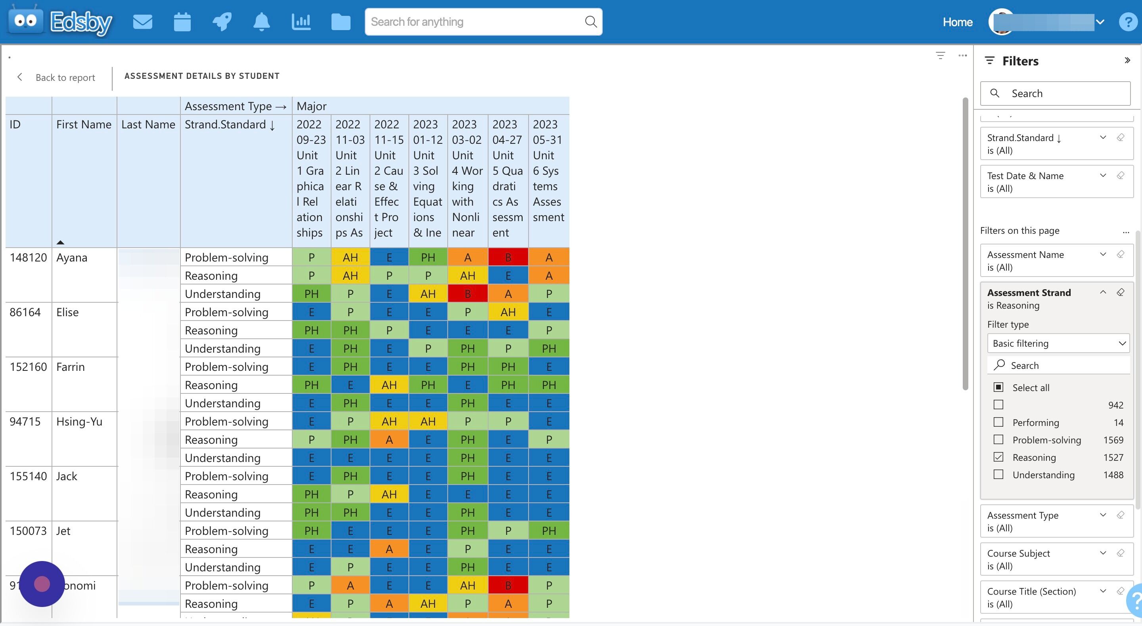Check the Understanding strand checkbox

[x=998, y=475]
